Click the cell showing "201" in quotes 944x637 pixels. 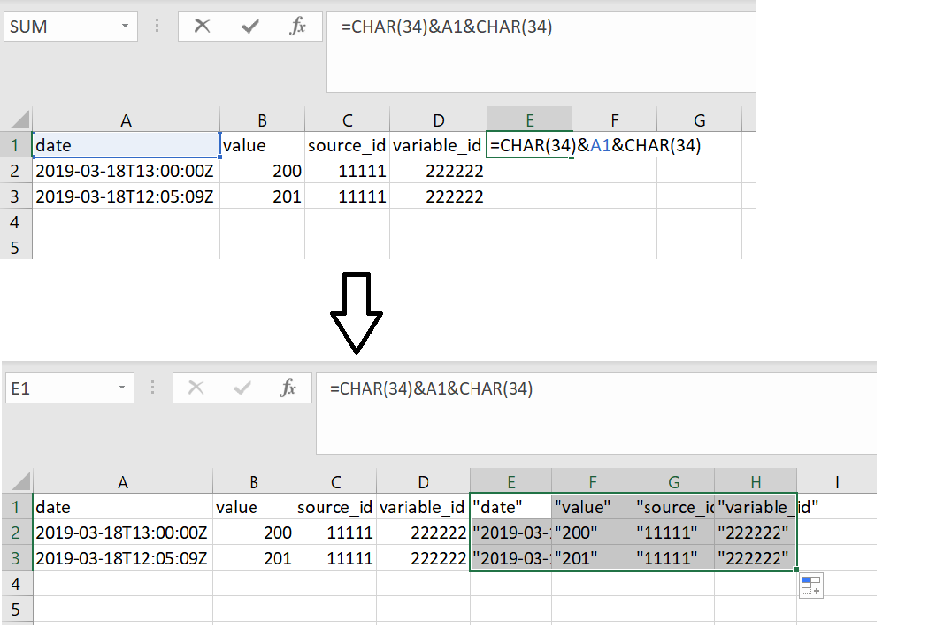592,558
